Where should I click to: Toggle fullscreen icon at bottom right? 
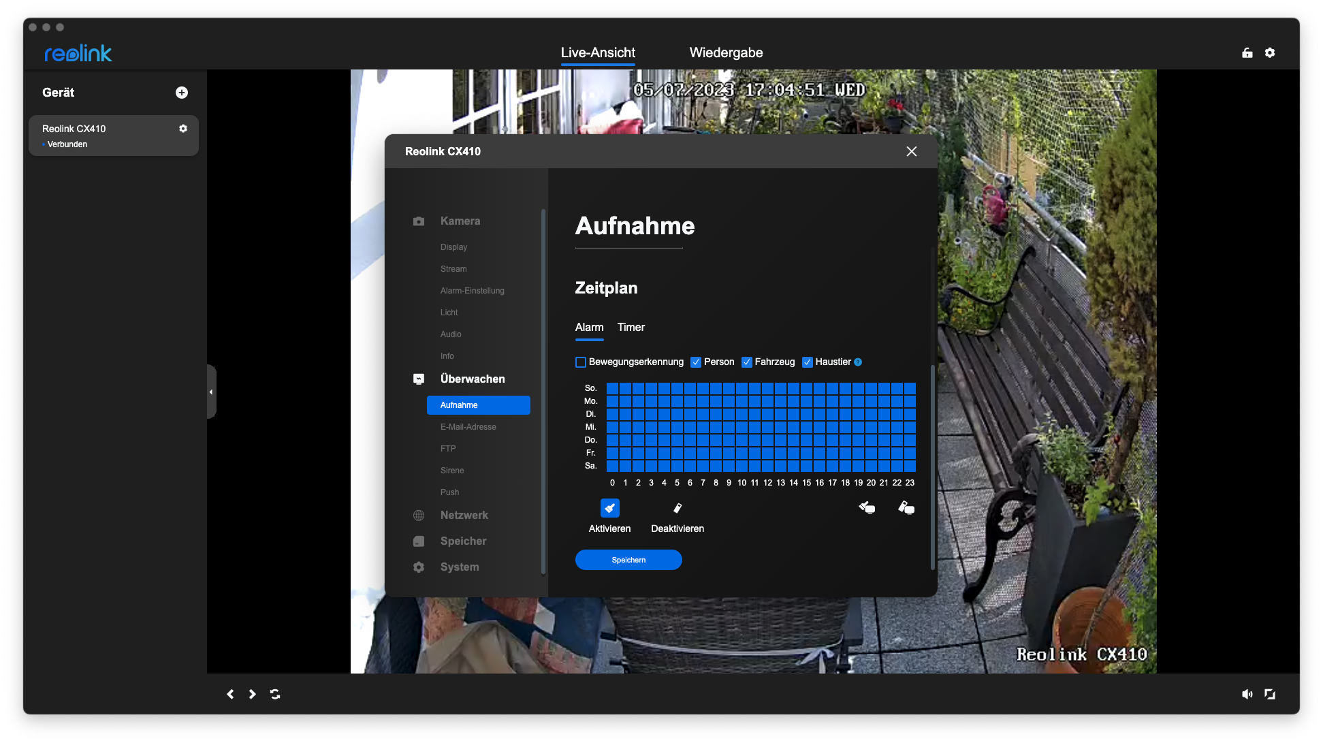(1270, 694)
